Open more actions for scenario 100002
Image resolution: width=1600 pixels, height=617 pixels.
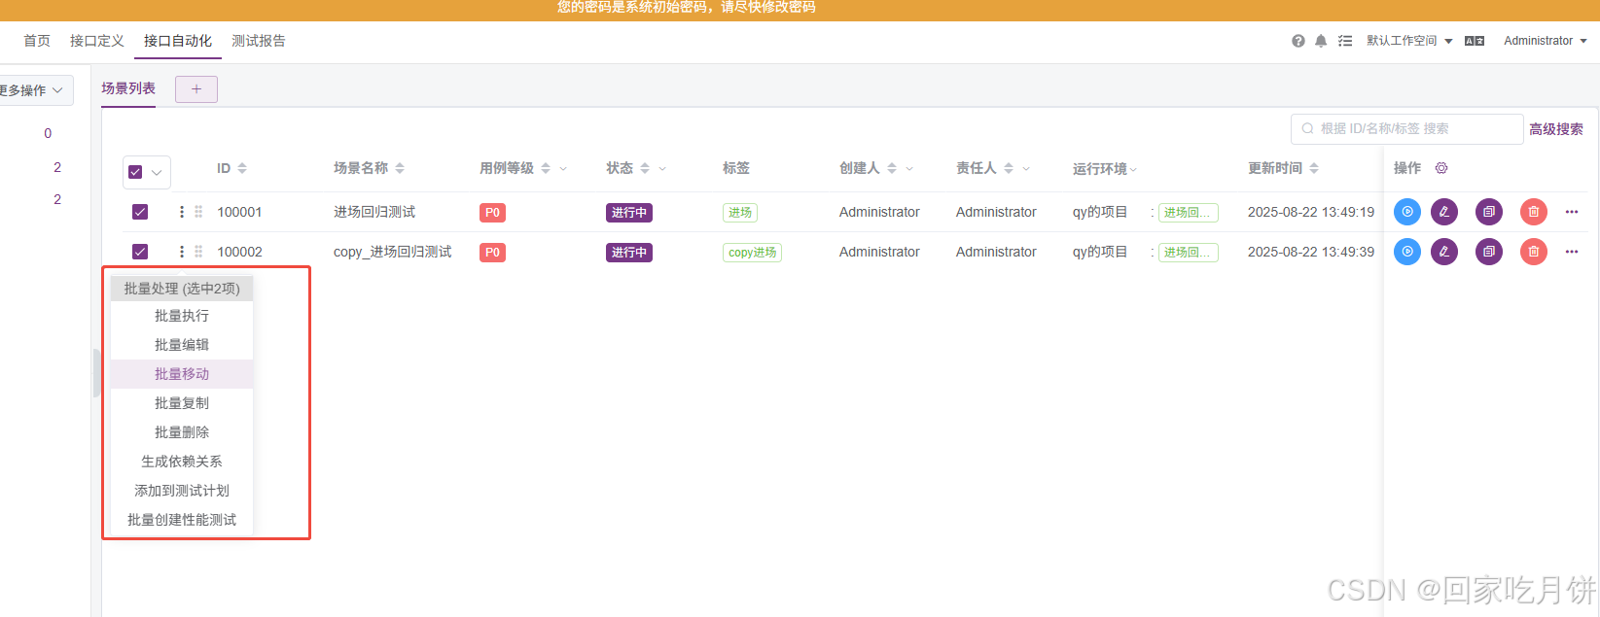[1572, 252]
